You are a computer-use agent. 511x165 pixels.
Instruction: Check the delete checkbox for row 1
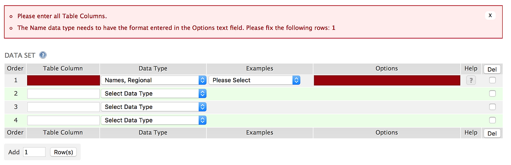[492, 80]
